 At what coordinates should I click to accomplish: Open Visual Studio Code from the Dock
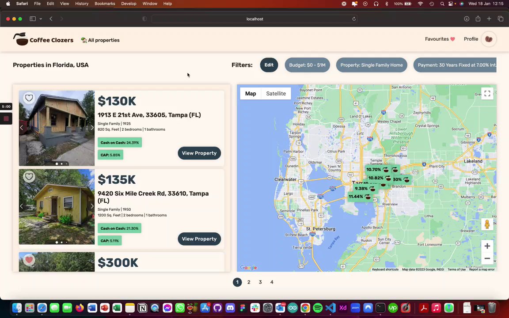point(330,307)
